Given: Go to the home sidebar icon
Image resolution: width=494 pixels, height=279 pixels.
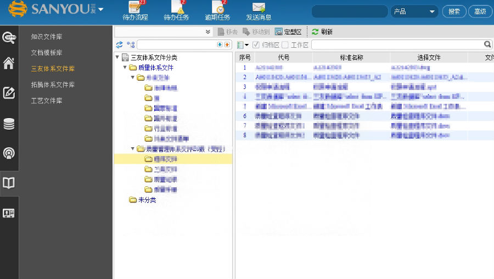Looking at the screenshot, I should pyautogui.click(x=9, y=63).
